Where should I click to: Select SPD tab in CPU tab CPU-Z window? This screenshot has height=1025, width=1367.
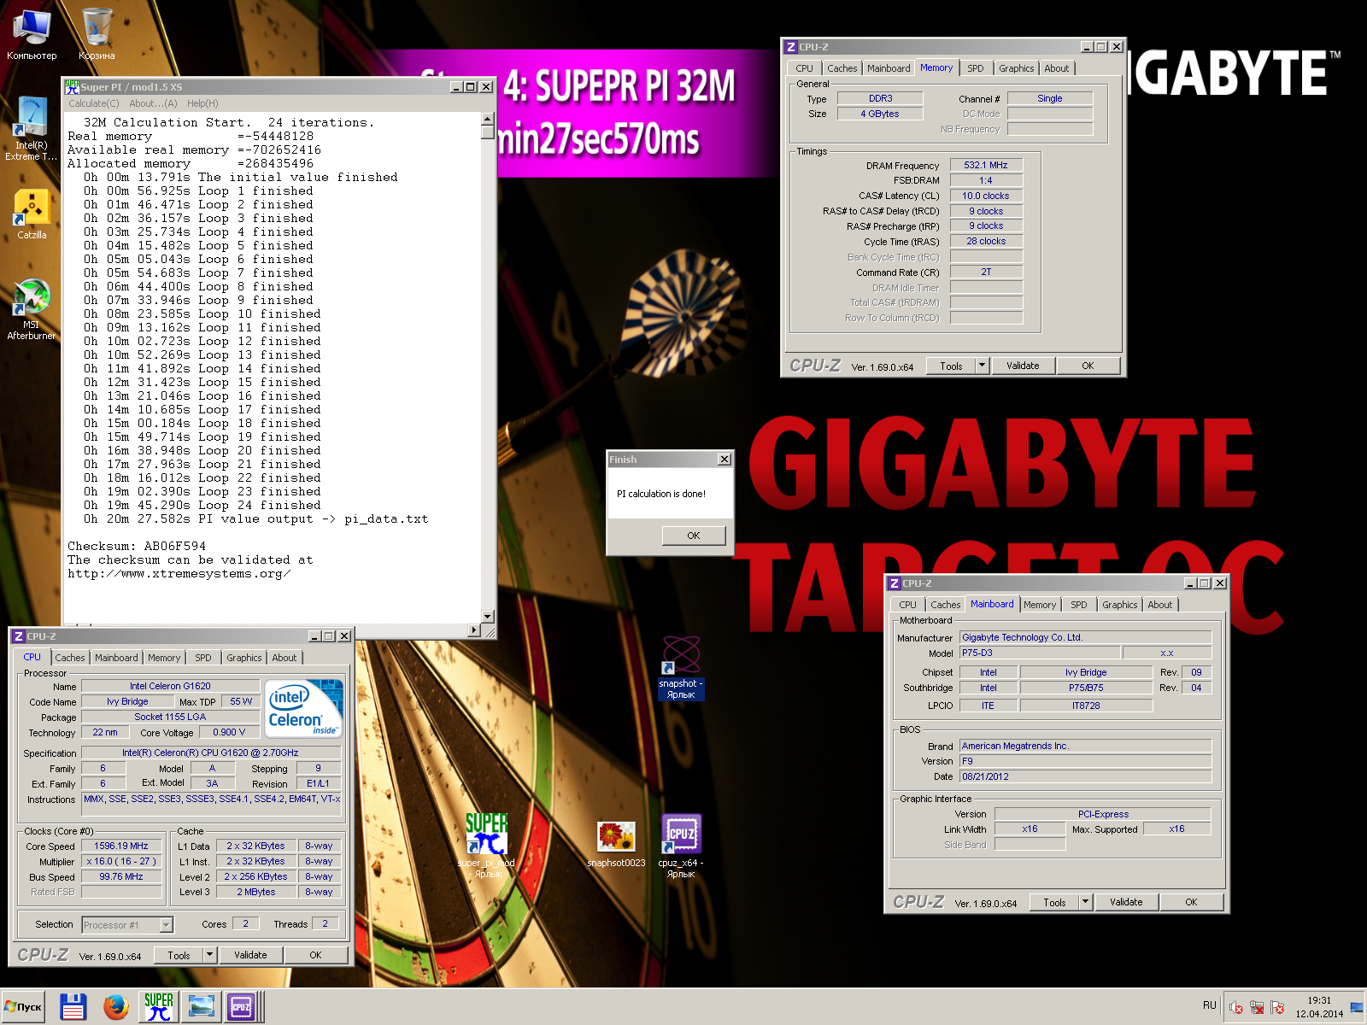(202, 658)
